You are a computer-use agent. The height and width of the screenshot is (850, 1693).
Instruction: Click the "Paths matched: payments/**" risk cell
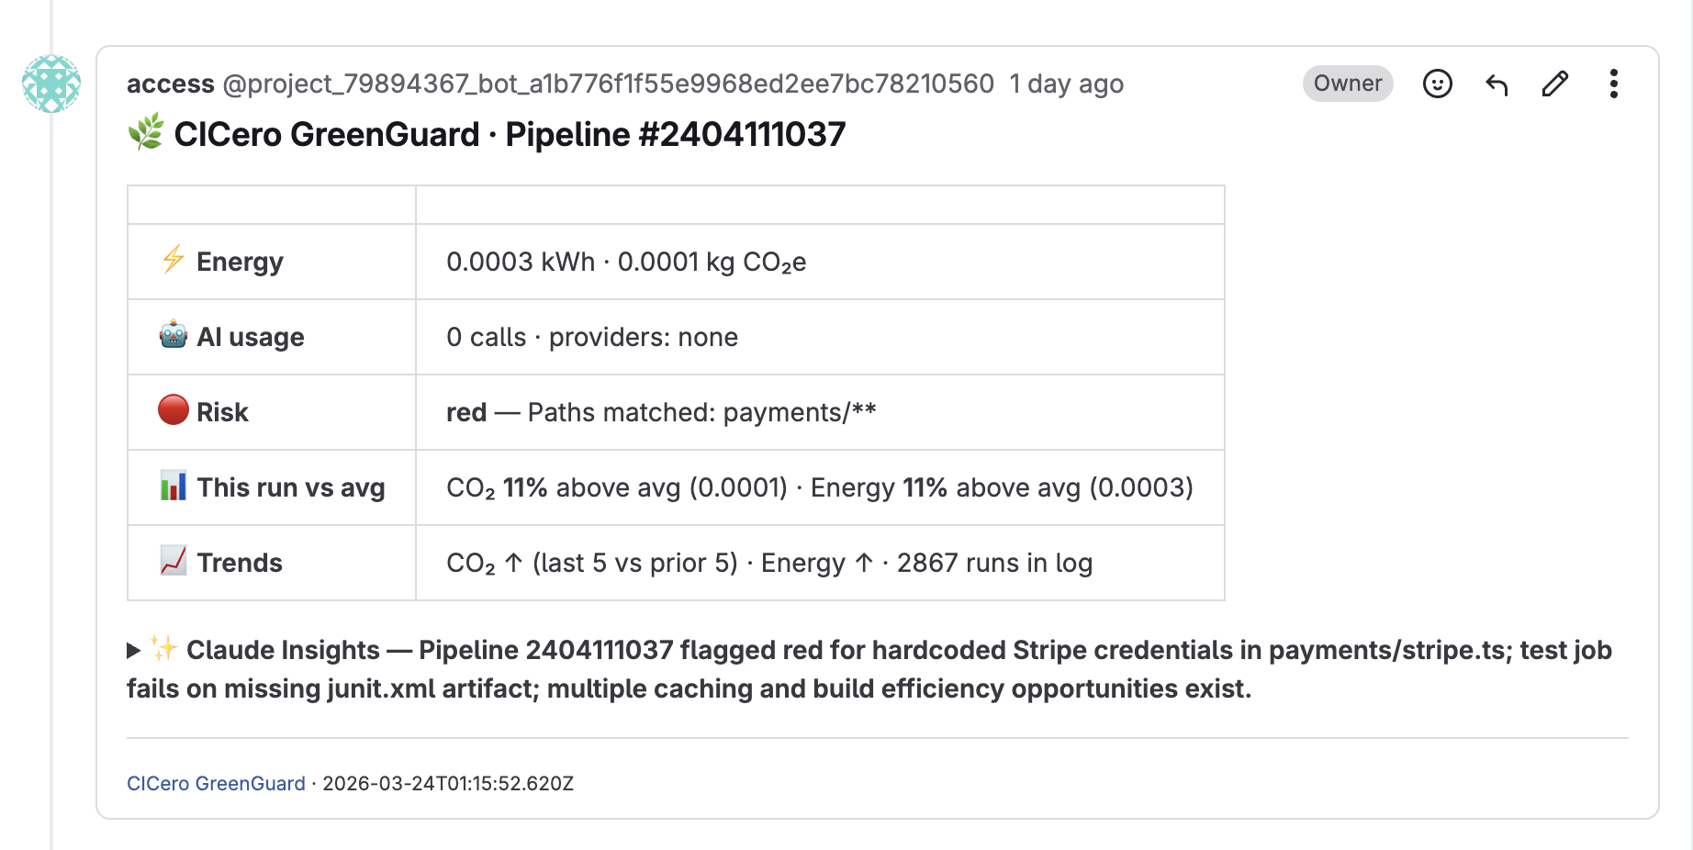tap(701, 413)
